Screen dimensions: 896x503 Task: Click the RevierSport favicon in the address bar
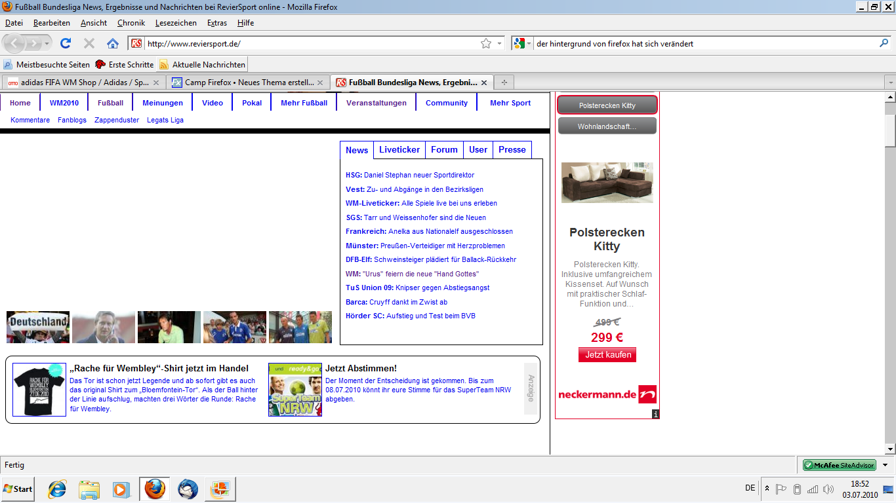[136, 43]
